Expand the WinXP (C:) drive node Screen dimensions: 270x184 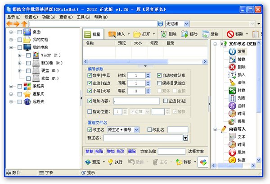click(20, 55)
